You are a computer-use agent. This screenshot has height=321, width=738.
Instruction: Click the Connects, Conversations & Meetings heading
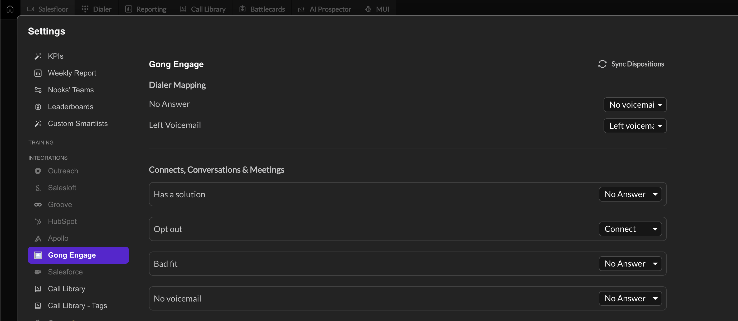pyautogui.click(x=217, y=170)
